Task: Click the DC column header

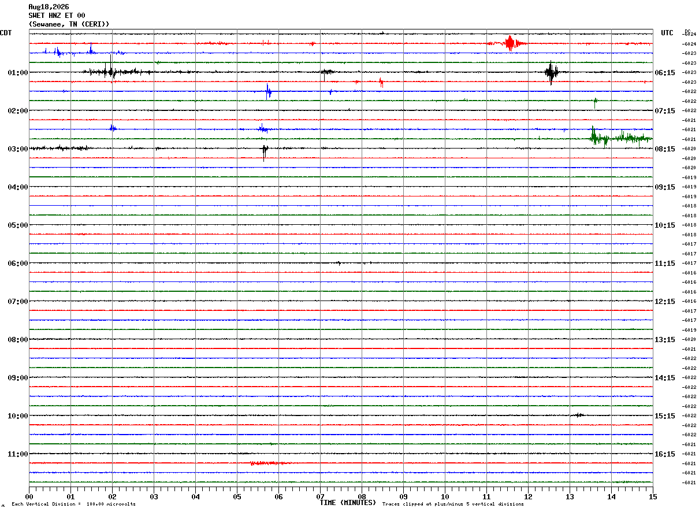Action: (x=687, y=31)
